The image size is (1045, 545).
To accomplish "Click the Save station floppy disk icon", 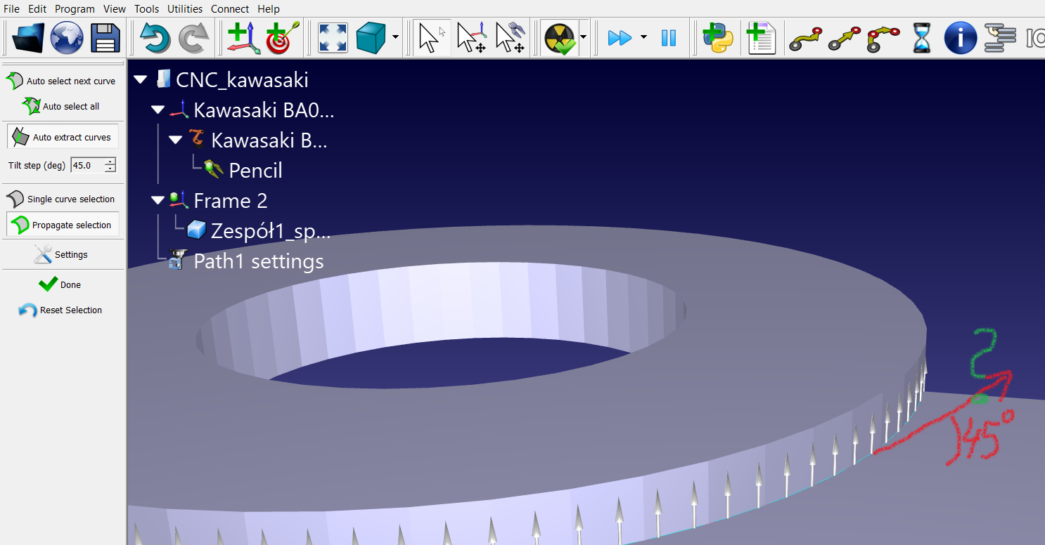I will [x=105, y=38].
